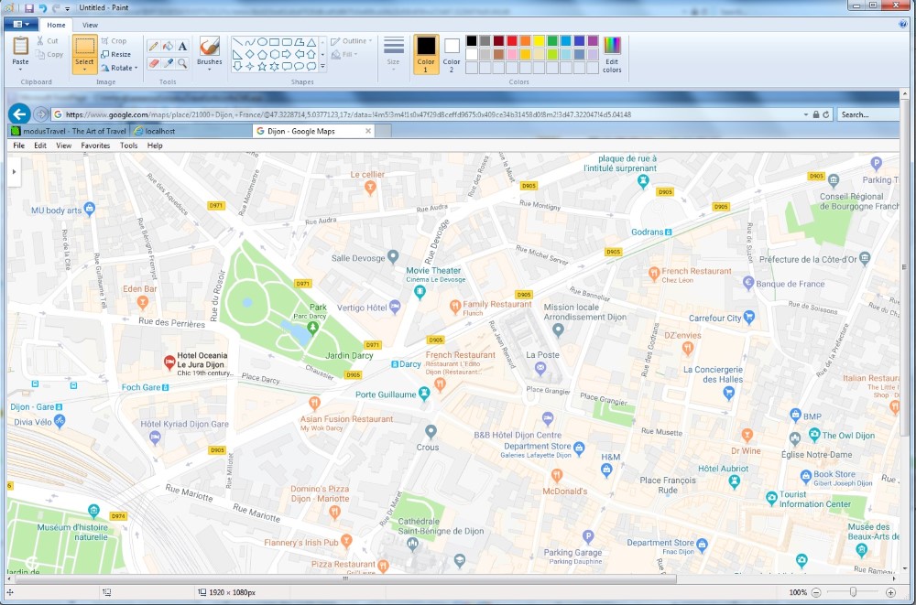Choose the rectangular Select tool icon

(x=84, y=46)
